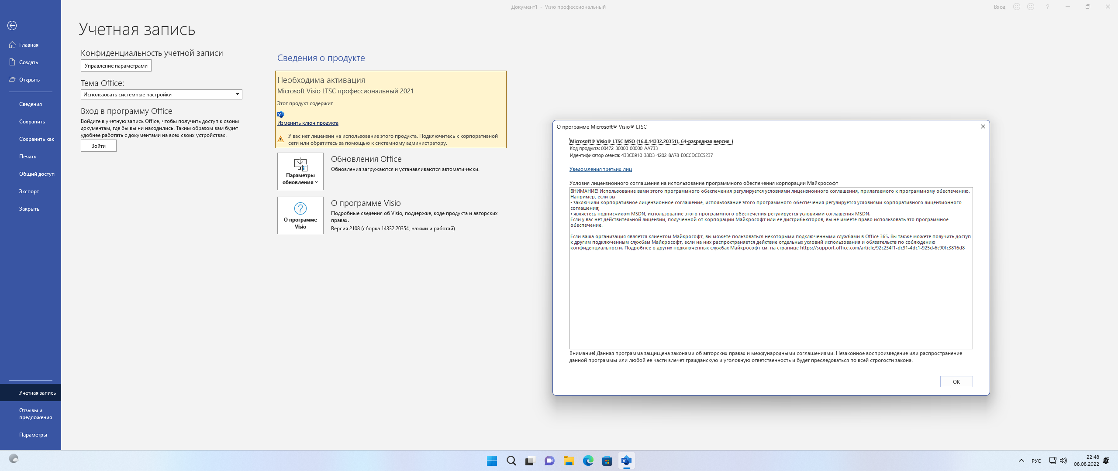Click О программе Visio button
This screenshot has width=1118, height=471.
[300, 215]
